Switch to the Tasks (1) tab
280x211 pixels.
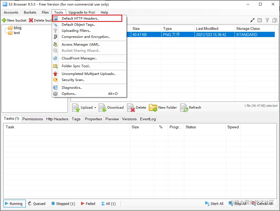pyautogui.click(x=11, y=119)
